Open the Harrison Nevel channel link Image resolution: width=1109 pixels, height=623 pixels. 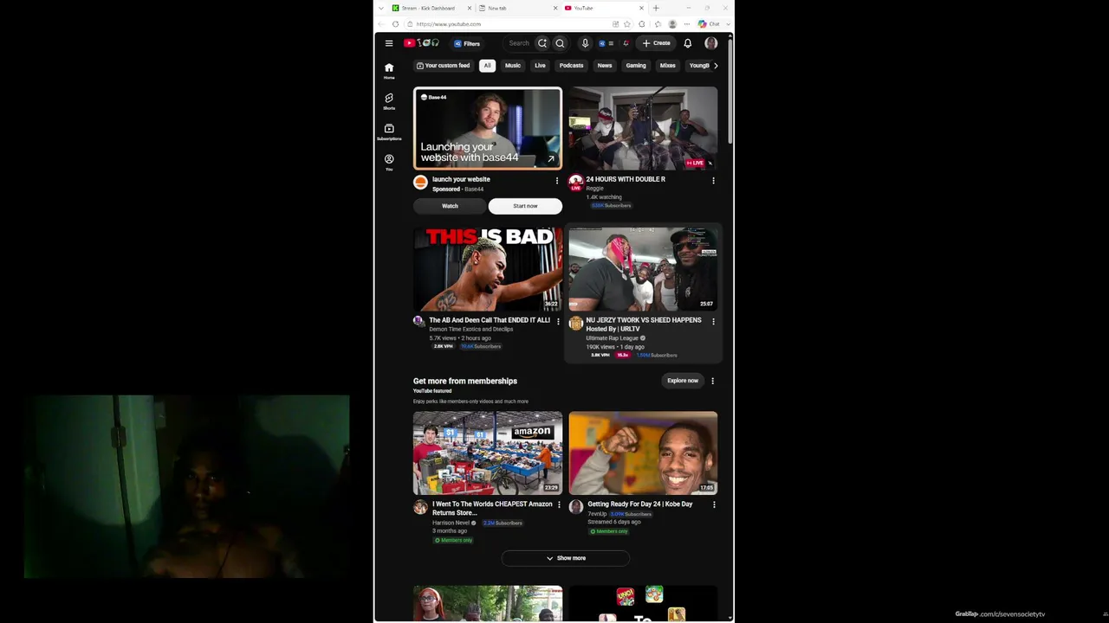click(x=451, y=523)
